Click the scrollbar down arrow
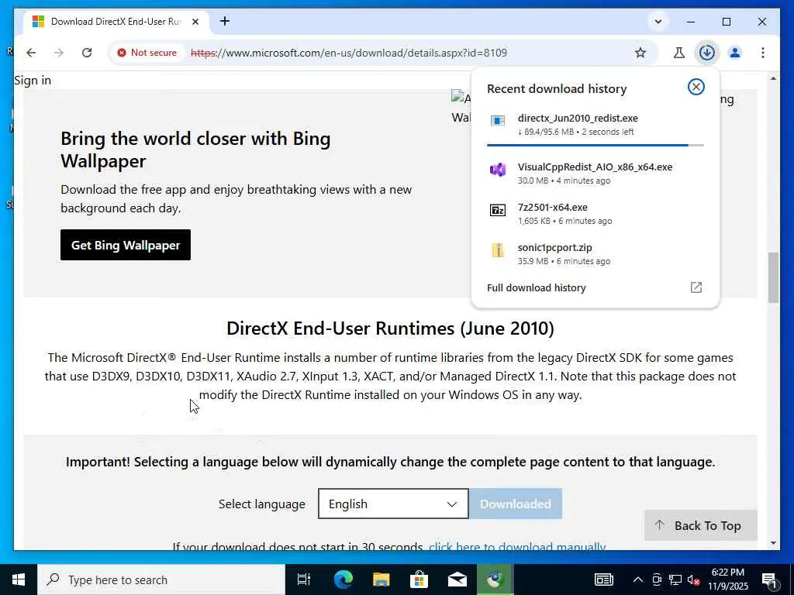The width and height of the screenshot is (794, 595). click(773, 543)
